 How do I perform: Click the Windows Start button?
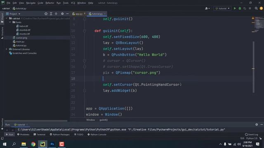(x=5, y=144)
